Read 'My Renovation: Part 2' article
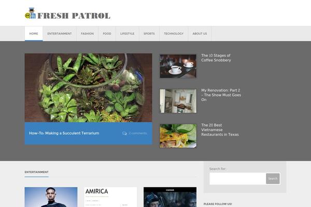Image resolution: width=311 pixels, height=207 pixels. pyautogui.click(x=221, y=95)
